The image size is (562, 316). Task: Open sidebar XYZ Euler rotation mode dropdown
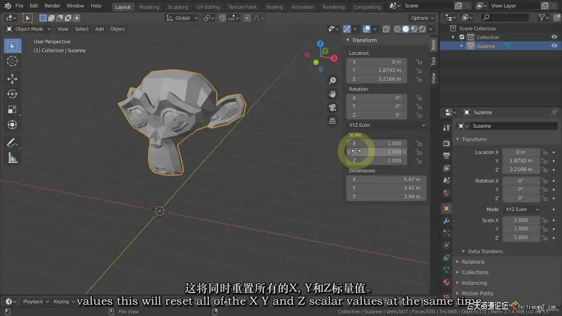click(x=386, y=125)
